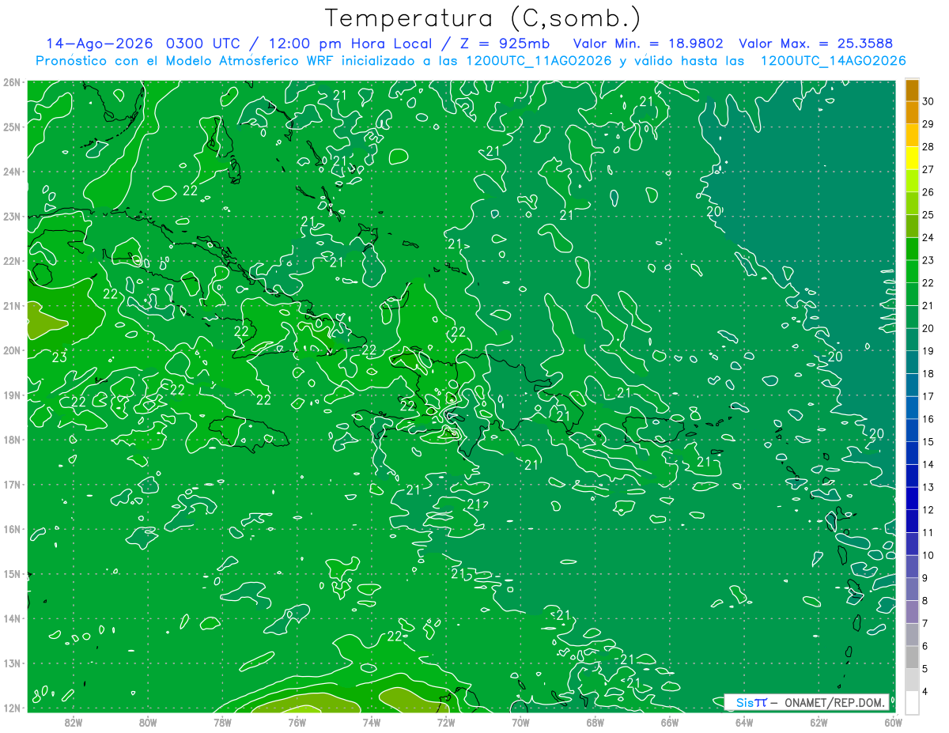This screenshot has width=949, height=733.
Task: Click legend value 24 on color bar
Action: point(928,237)
